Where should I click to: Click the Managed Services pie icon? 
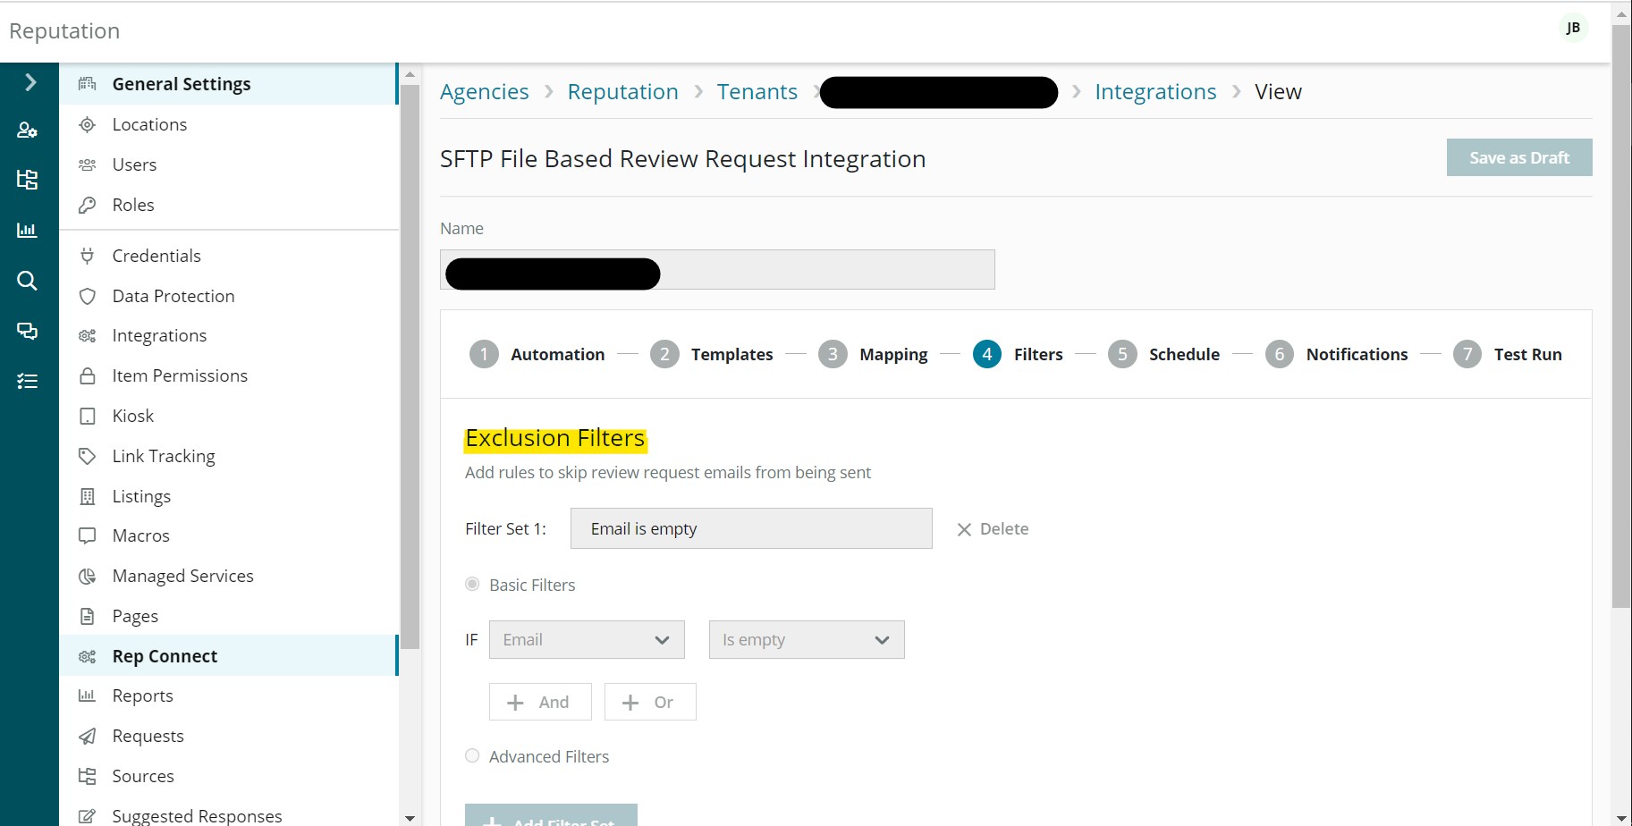click(87, 576)
